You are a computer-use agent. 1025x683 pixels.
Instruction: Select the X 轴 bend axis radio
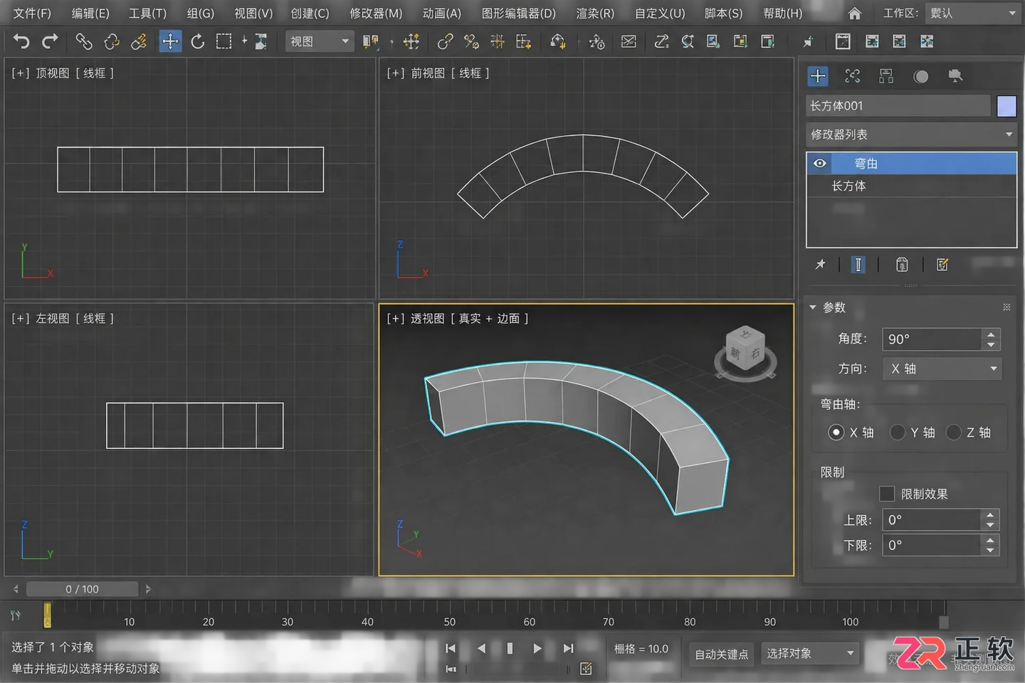pos(836,433)
